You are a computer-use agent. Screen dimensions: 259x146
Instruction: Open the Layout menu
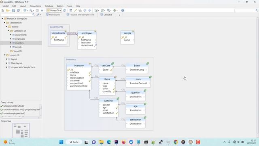click(x=23, y=6)
